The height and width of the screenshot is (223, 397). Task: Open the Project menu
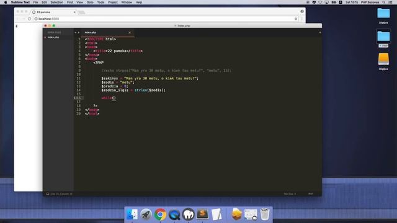point(113,2)
